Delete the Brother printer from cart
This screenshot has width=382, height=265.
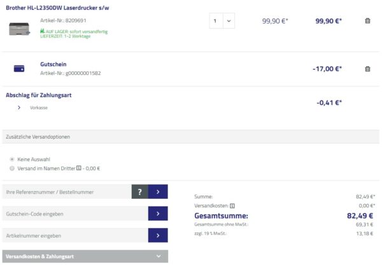pos(367,21)
